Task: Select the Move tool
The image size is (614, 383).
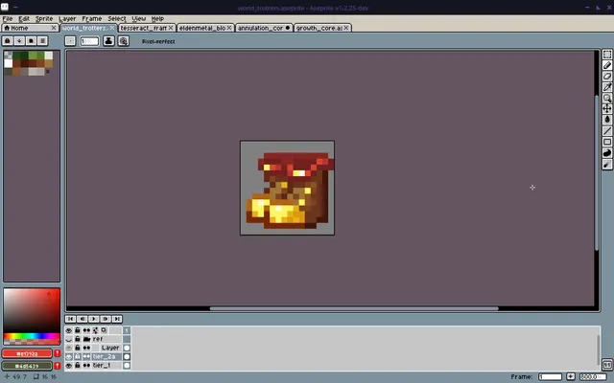Action: 607,109
